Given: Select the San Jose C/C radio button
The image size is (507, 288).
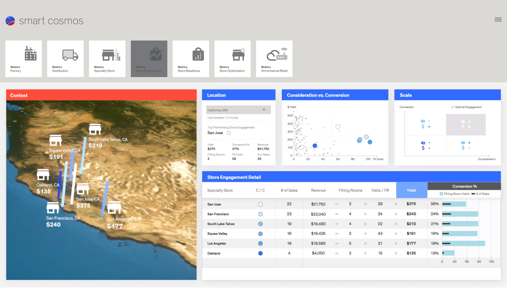Looking at the screenshot, I should click(260, 204).
